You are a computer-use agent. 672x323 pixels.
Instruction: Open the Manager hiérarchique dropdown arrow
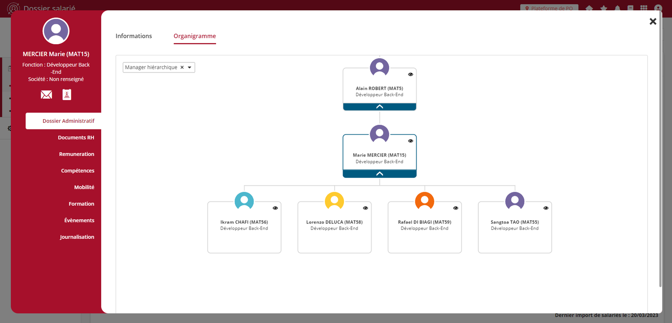tap(189, 67)
